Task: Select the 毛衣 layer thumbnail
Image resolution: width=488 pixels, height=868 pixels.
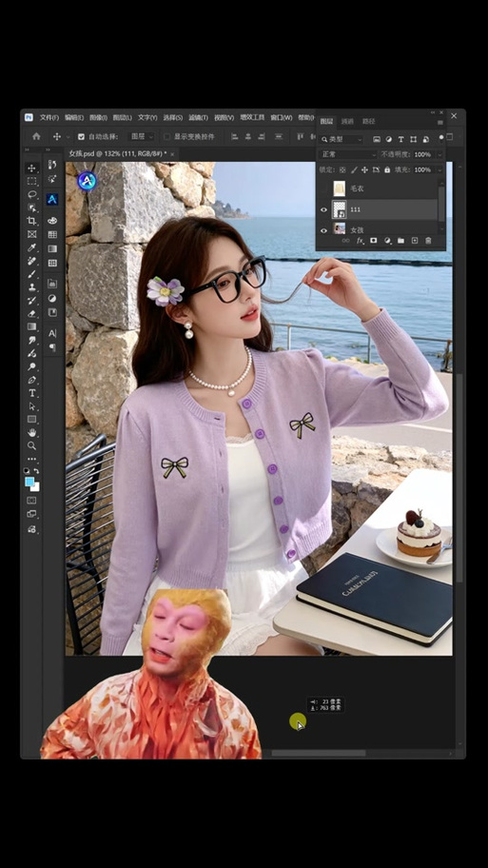Action: tap(340, 188)
